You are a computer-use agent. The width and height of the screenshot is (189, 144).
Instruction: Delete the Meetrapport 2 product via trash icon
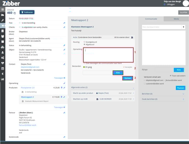point(62,97)
